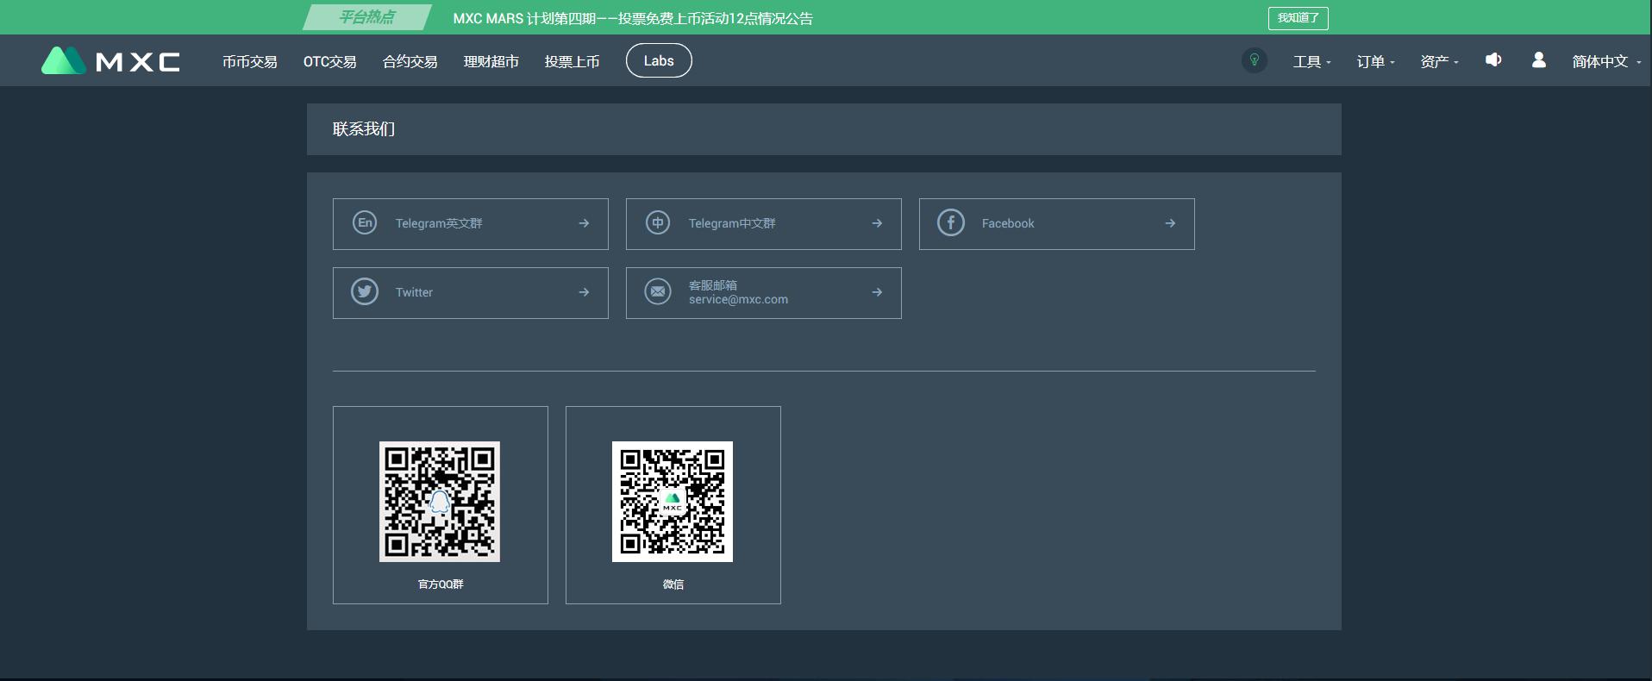The image size is (1652, 681).
Task: Click the 联系我们 heading
Action: click(364, 129)
